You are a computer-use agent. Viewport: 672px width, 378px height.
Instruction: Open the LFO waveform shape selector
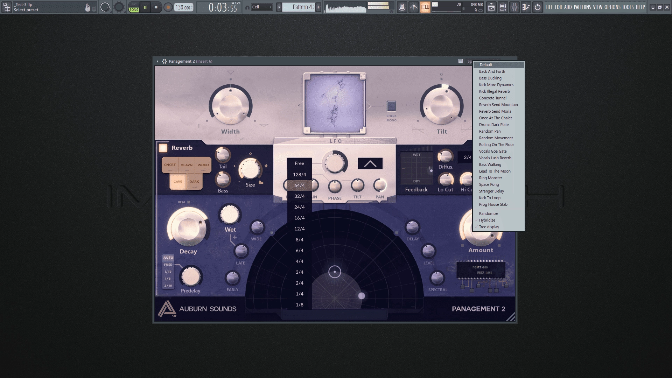[370, 163]
